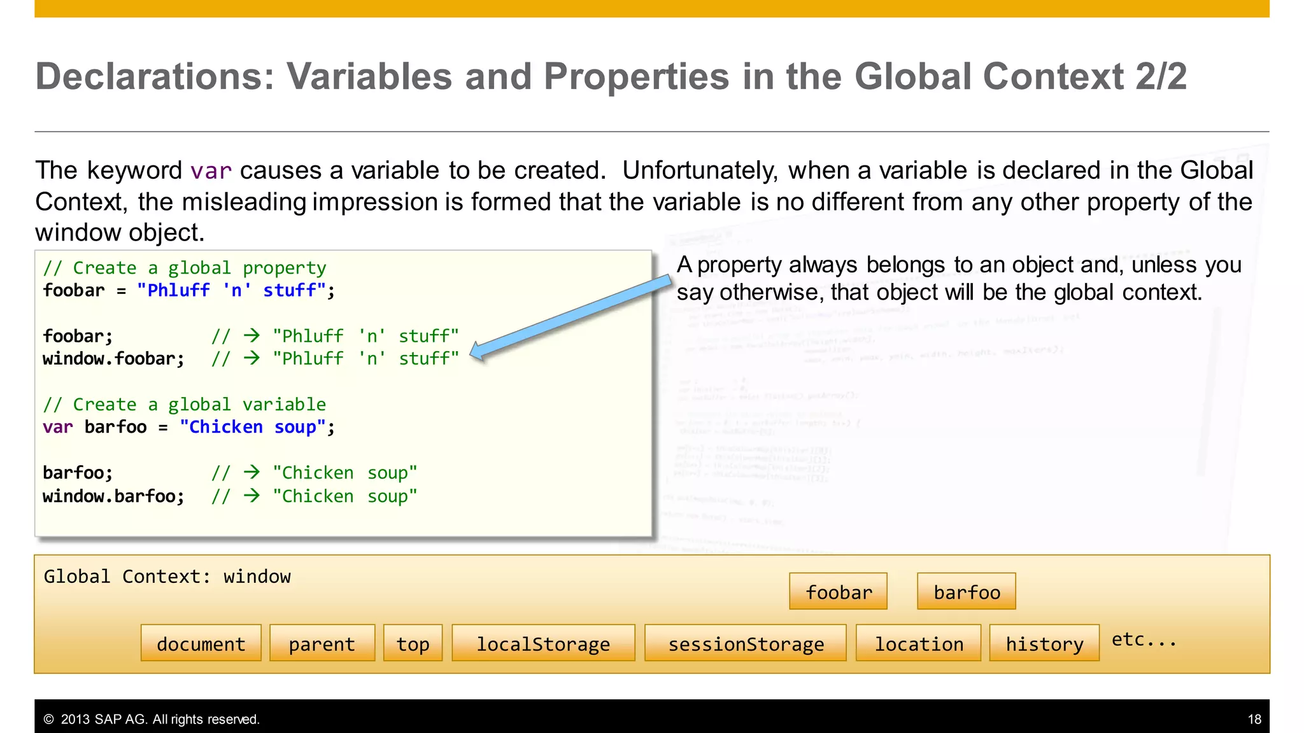
Task: Click '// Create a global variable' comment
Action: coord(185,405)
